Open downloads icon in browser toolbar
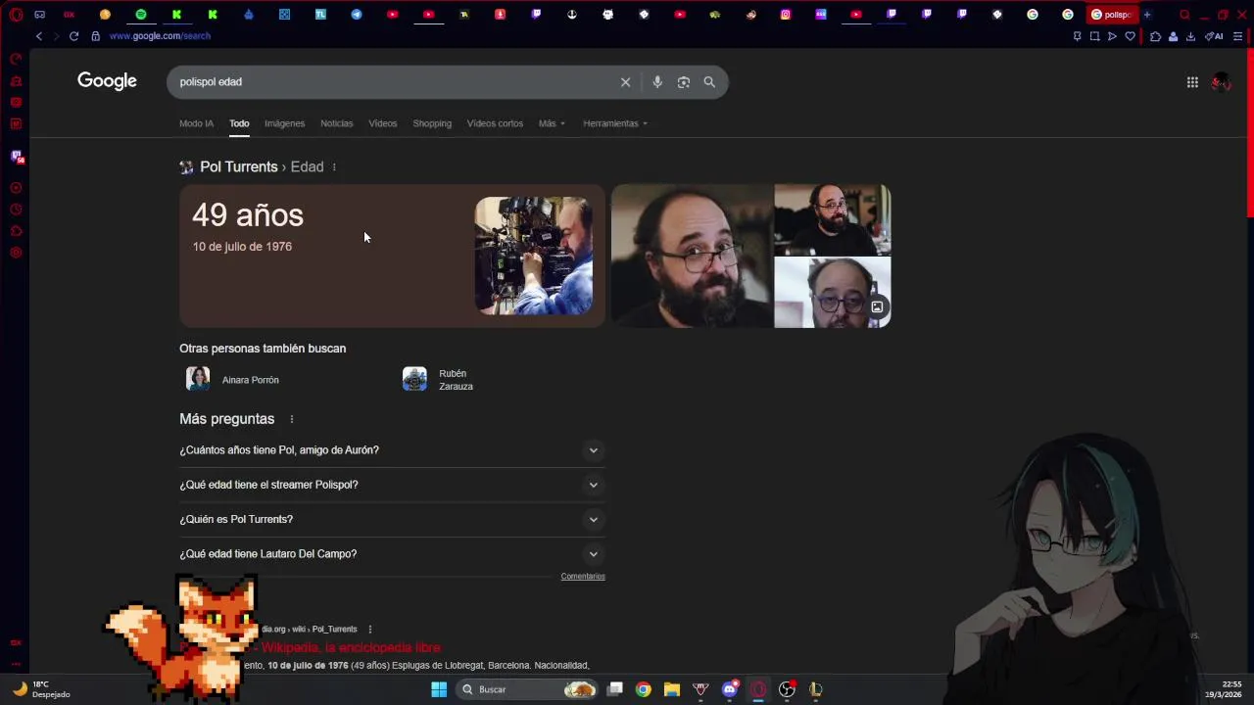Screen dimensions: 1254x705 click(1190, 36)
